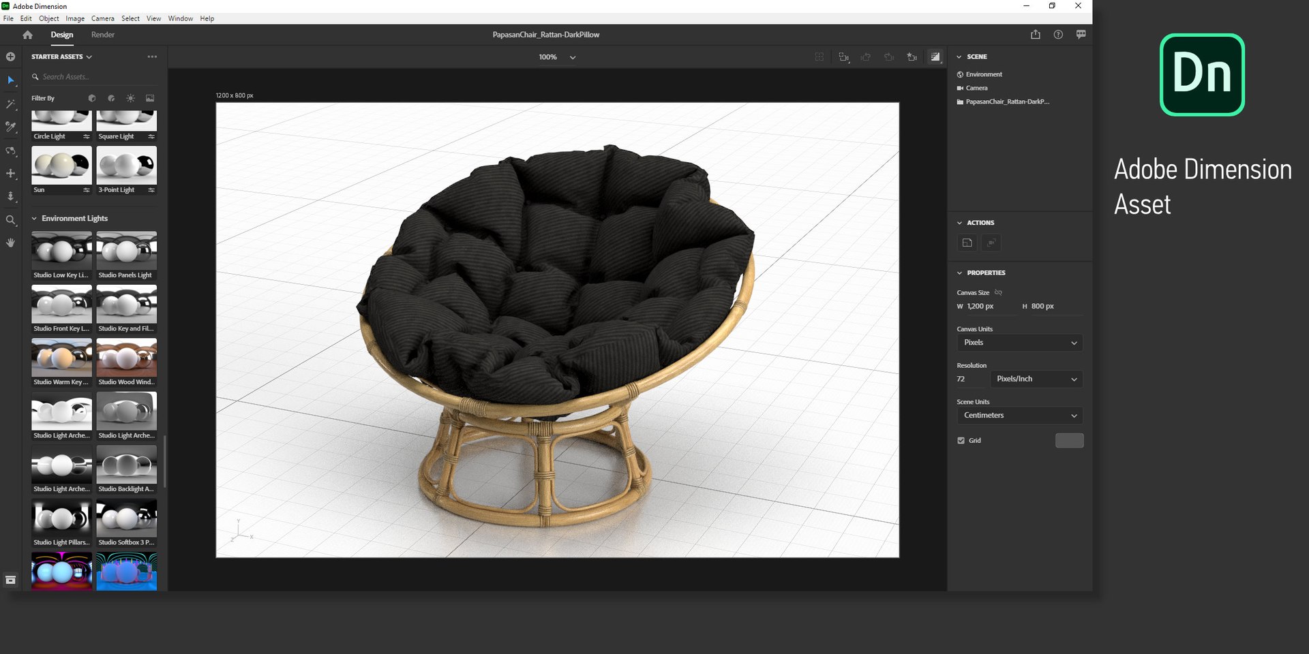Viewport: 1309px width, 654px height.
Task: Toggle the canvas size aspect lock
Action: [998, 292]
